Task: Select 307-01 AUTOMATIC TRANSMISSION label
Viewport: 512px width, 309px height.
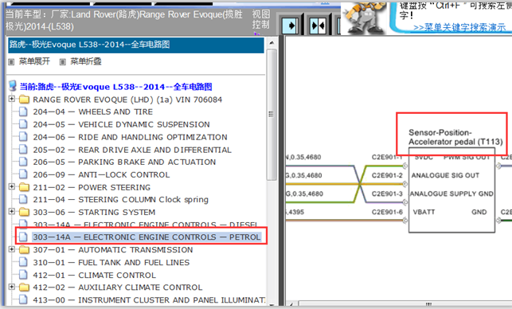Action: coord(112,250)
